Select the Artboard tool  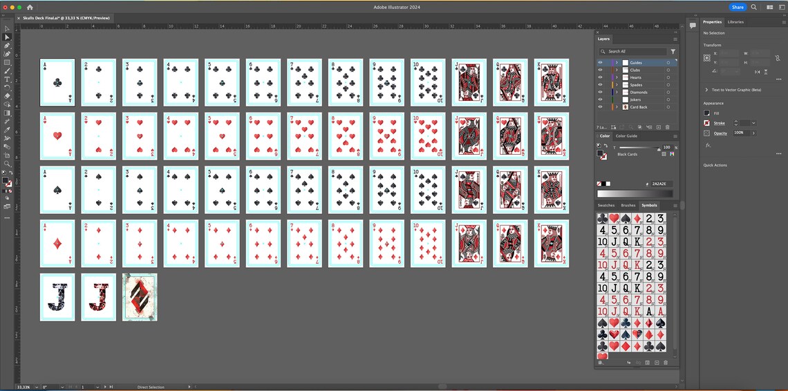point(7,155)
